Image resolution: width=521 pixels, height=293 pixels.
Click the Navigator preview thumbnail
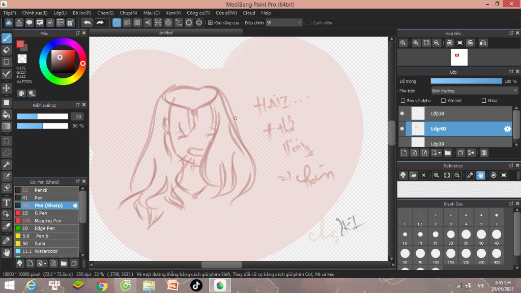click(x=459, y=57)
